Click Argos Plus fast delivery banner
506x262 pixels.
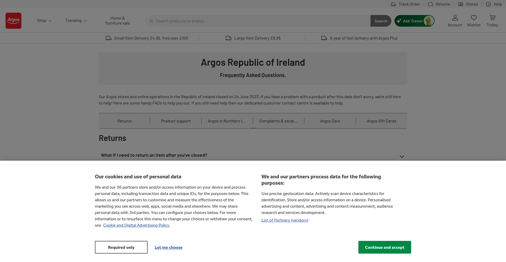point(359,38)
